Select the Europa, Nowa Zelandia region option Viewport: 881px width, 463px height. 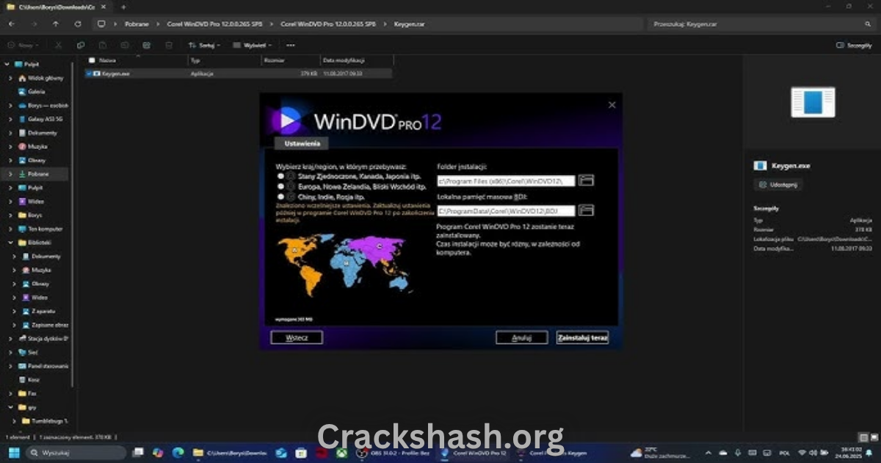pyautogui.click(x=280, y=187)
